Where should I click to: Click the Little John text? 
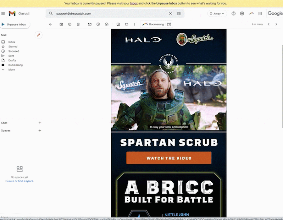[177, 215]
